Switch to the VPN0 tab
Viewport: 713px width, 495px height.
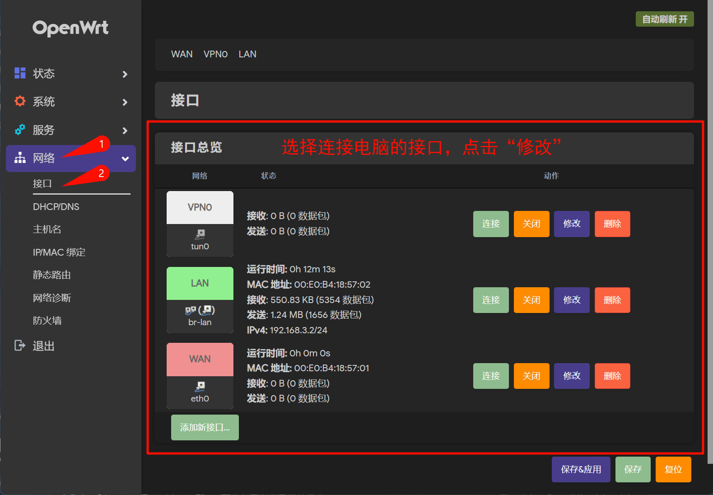[215, 54]
